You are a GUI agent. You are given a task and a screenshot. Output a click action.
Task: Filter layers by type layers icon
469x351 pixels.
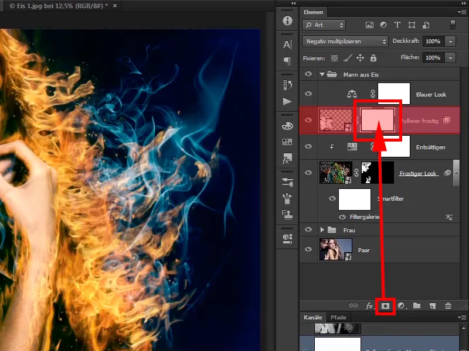[397, 25]
